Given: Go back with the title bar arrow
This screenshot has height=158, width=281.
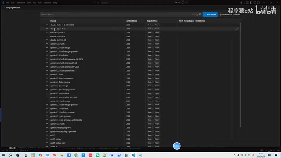Looking at the screenshot, I should [94, 3].
